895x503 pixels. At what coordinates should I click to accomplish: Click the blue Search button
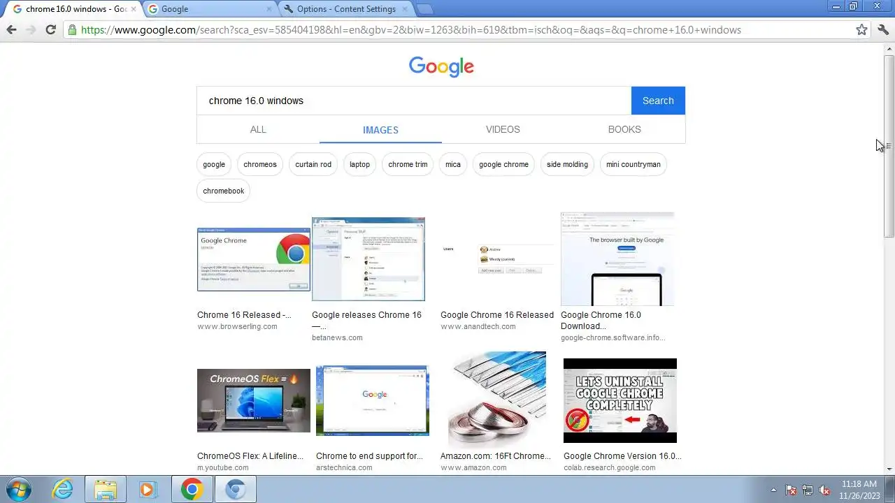(x=658, y=101)
